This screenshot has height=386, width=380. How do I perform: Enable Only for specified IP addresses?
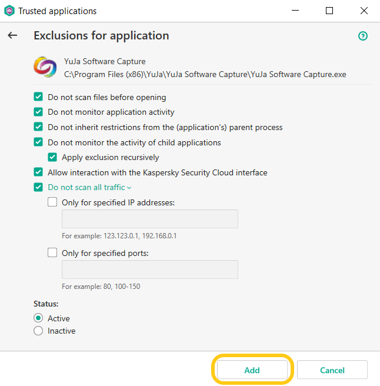pyautogui.click(x=52, y=202)
